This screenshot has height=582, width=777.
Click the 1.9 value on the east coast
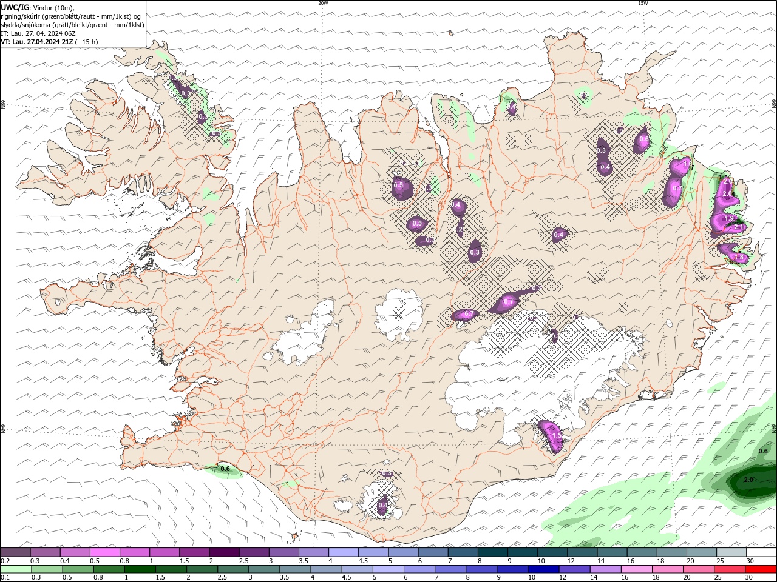click(x=730, y=218)
